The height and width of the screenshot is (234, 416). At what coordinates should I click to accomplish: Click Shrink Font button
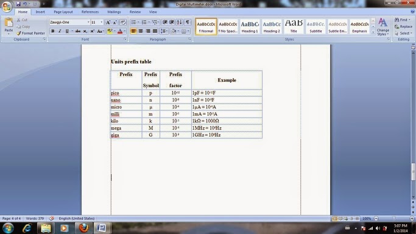coord(115,23)
